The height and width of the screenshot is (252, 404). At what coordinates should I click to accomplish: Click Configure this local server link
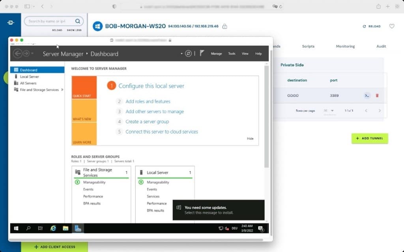151,86
